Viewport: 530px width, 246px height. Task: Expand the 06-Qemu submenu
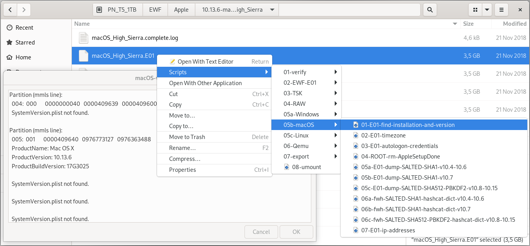307,146
